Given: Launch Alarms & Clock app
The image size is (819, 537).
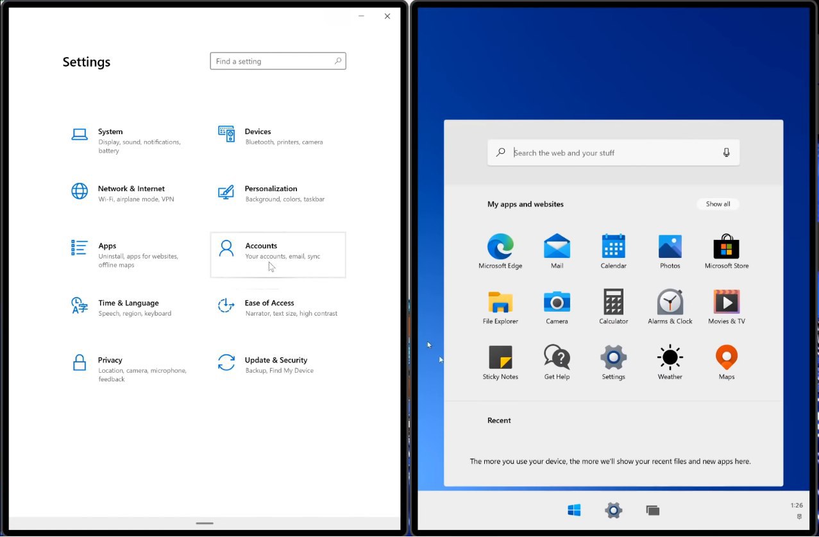Looking at the screenshot, I should pyautogui.click(x=670, y=307).
